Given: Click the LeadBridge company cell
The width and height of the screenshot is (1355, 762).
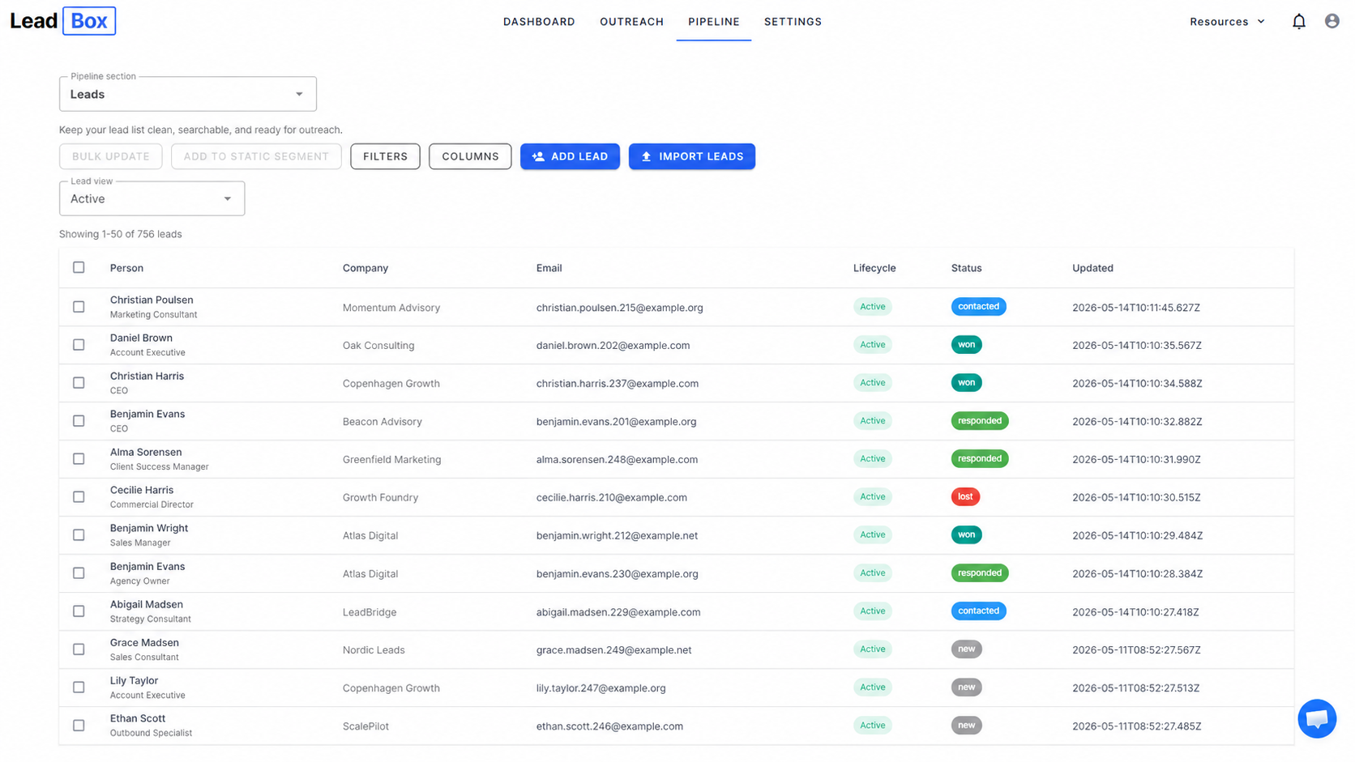Looking at the screenshot, I should point(370,612).
